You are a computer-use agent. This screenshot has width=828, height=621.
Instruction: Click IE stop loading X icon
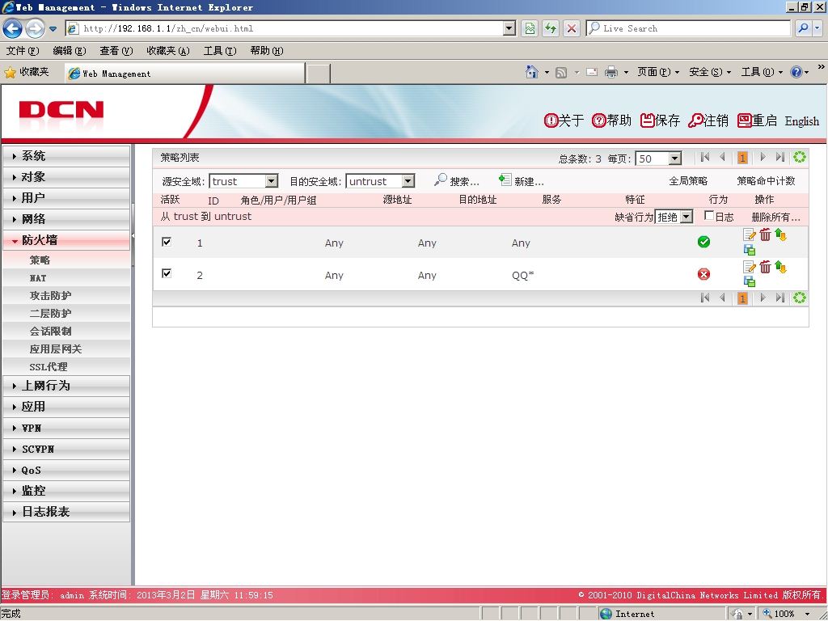[572, 28]
